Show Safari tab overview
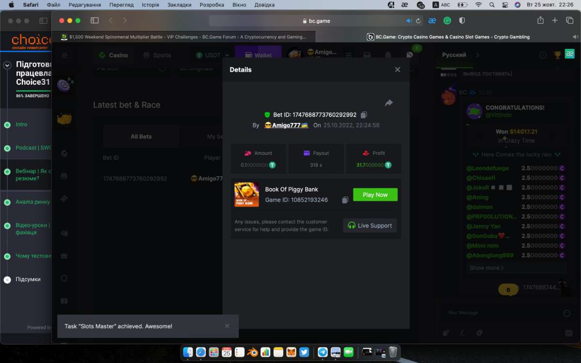This screenshot has height=363, width=581. [569, 20]
